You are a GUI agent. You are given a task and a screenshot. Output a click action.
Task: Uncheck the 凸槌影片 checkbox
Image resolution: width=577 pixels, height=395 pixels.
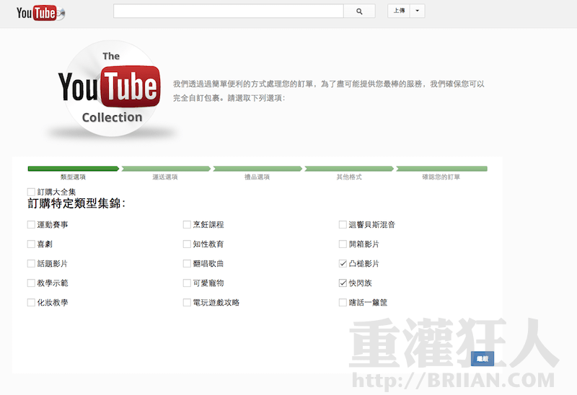pyautogui.click(x=343, y=264)
